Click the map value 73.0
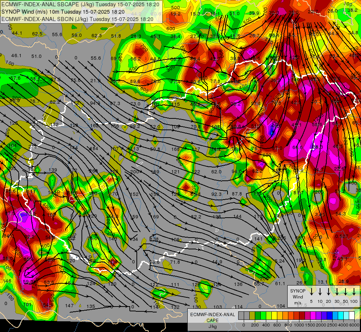 (x=135, y=104)
